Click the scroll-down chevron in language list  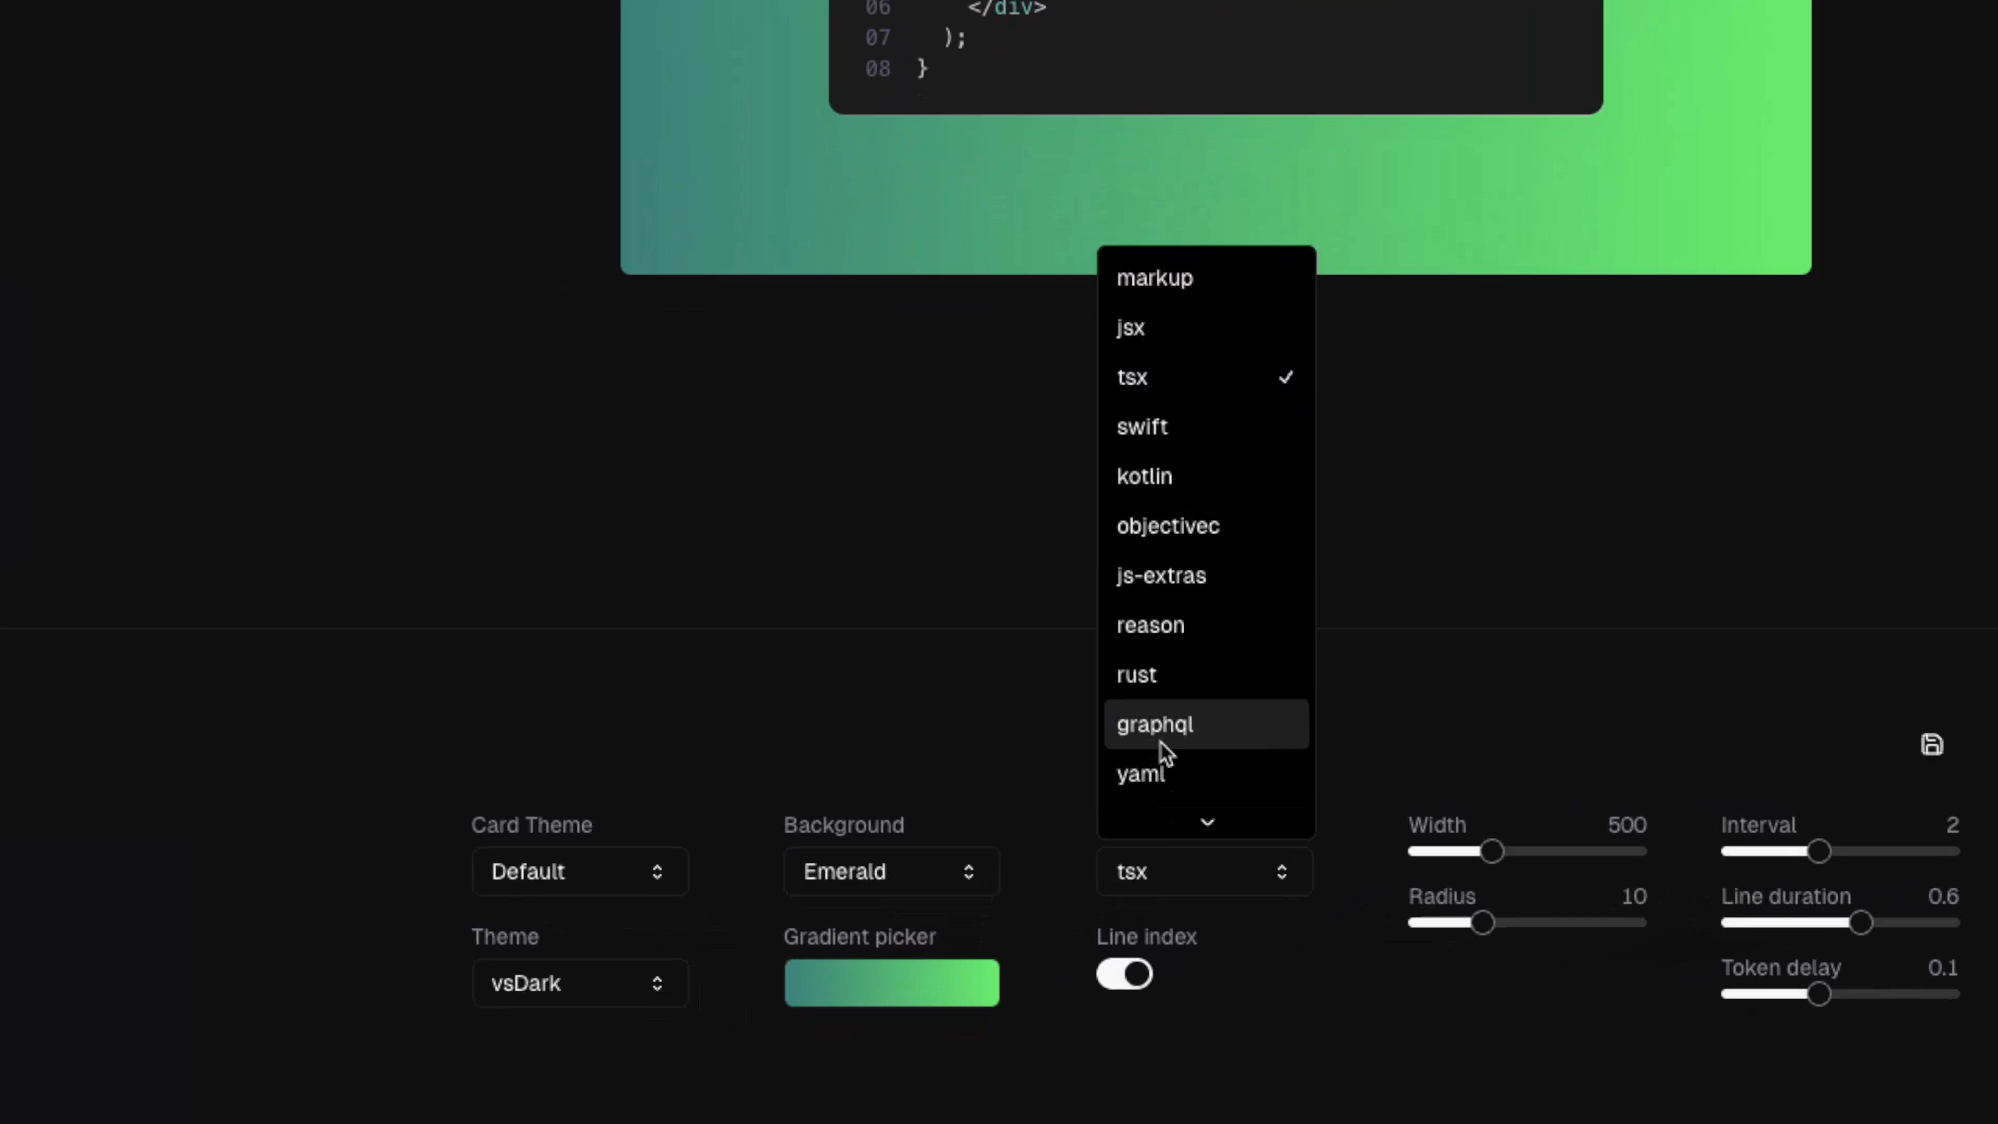point(1207,822)
